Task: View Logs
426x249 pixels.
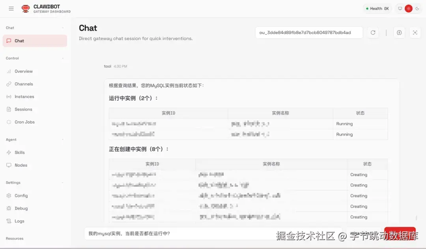Action: pyautogui.click(x=35, y=221)
